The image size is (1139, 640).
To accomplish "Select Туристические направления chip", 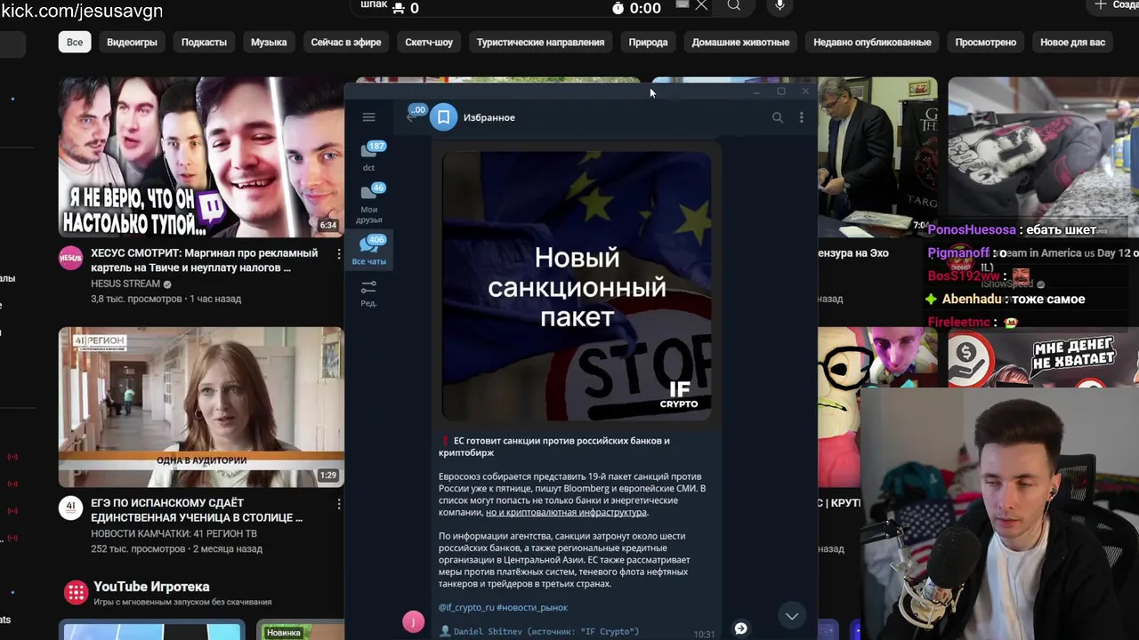I will click(540, 42).
